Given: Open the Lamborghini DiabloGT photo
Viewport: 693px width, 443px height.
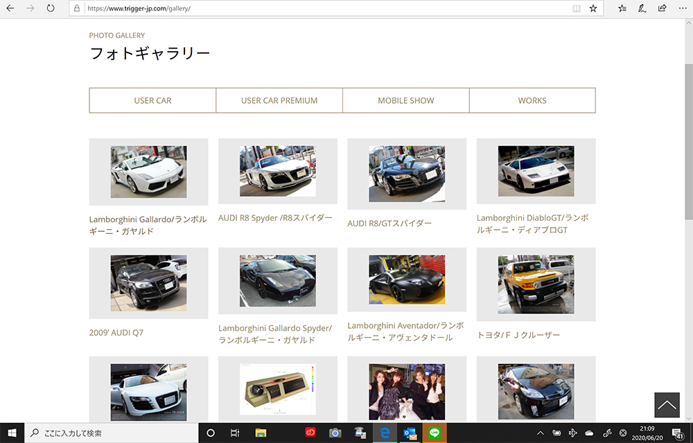Looking at the screenshot, I should click(536, 171).
